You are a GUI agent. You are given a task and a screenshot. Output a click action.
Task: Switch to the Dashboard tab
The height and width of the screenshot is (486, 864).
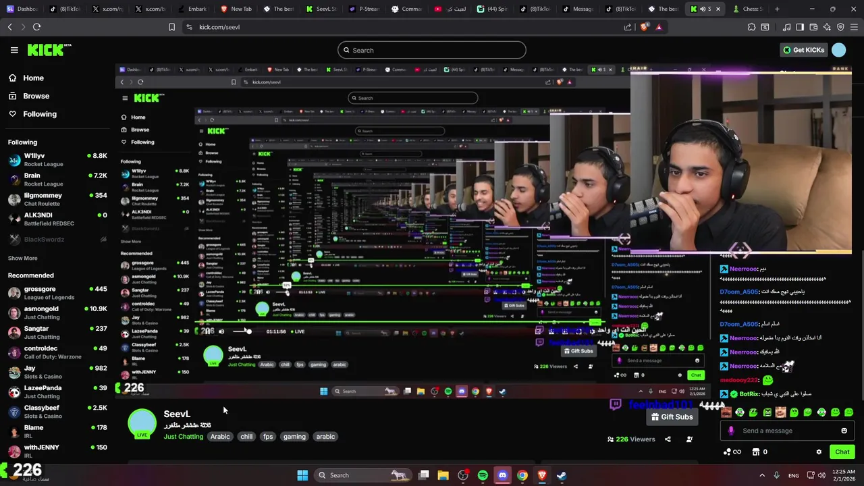click(22, 9)
